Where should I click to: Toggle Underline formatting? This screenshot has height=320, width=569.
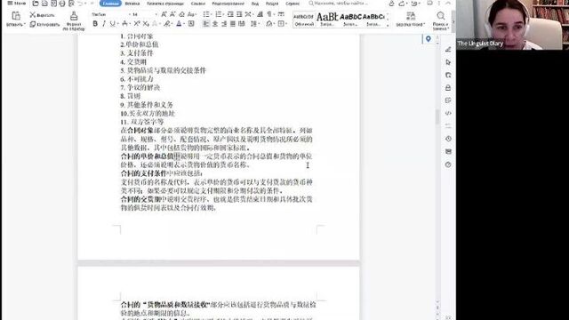113,24
